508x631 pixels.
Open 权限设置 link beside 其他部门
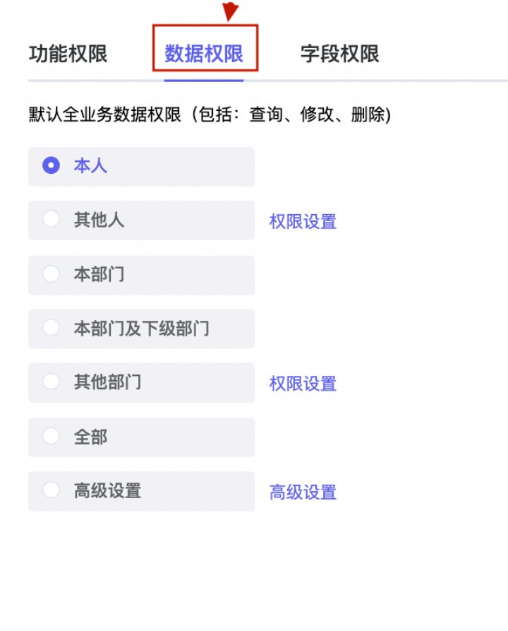[x=303, y=384]
